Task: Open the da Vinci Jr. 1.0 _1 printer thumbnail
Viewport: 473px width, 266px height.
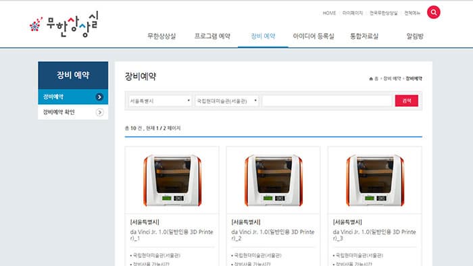Action: tap(172, 180)
